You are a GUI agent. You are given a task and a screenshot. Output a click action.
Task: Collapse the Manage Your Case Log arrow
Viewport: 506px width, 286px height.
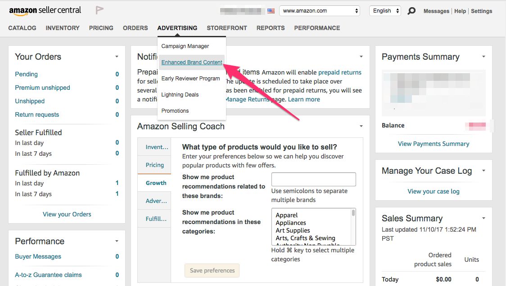483,171
